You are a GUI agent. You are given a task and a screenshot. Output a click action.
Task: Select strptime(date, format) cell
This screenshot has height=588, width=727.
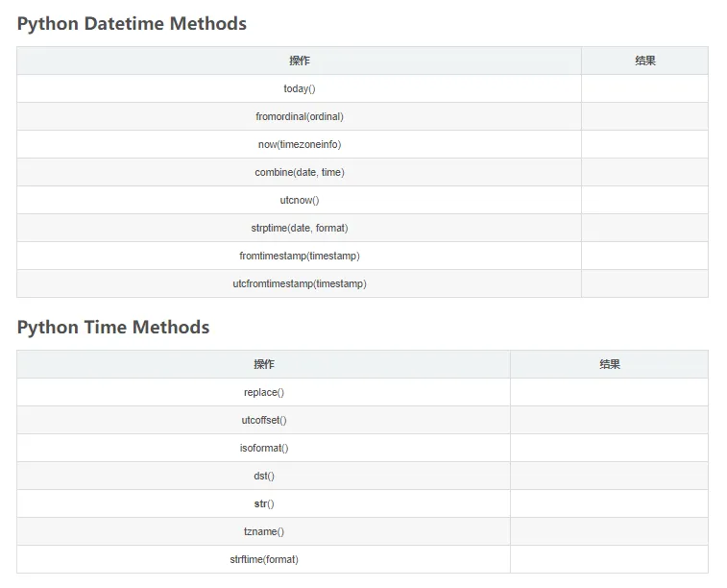300,228
